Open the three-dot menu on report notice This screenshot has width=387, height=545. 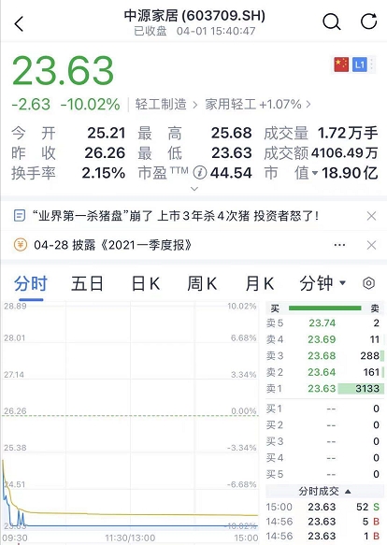tap(339, 245)
